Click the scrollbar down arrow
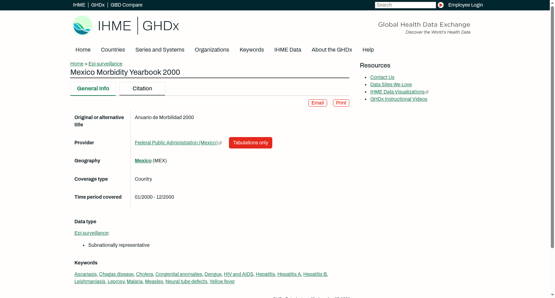 (x=552, y=295)
